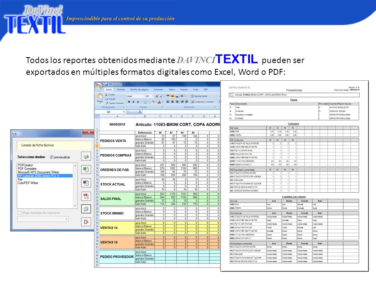Open the Name Box dropdown showing Q6
The image size is (376, 282).
[x=124, y=112]
